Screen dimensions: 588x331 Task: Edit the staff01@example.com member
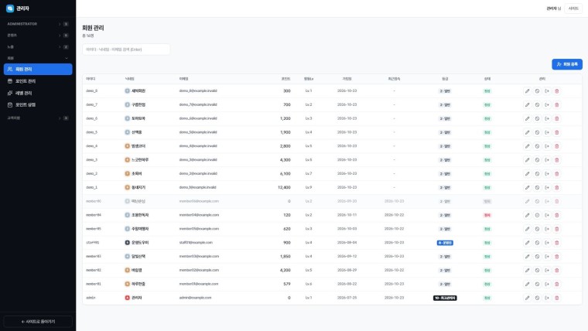tap(527, 243)
